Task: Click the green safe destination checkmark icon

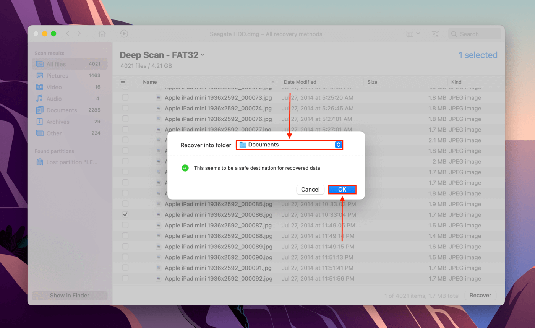Action: click(x=185, y=168)
